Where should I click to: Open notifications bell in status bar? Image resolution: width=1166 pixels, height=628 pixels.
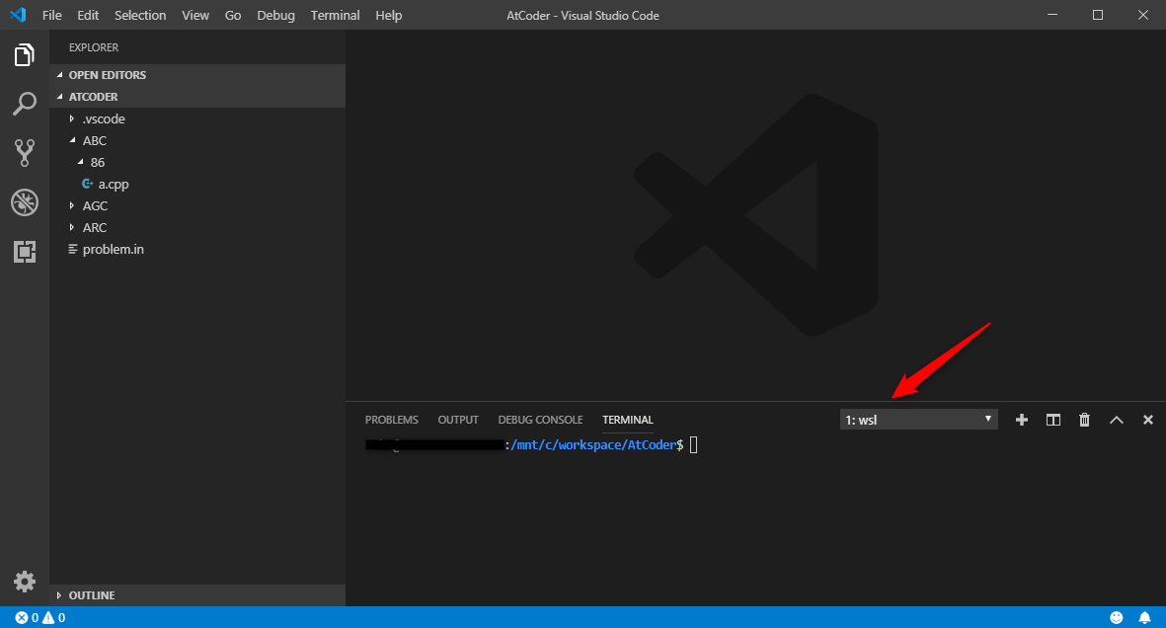tap(1145, 617)
